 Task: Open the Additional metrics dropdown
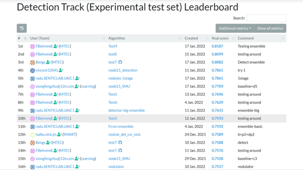pos(235,28)
